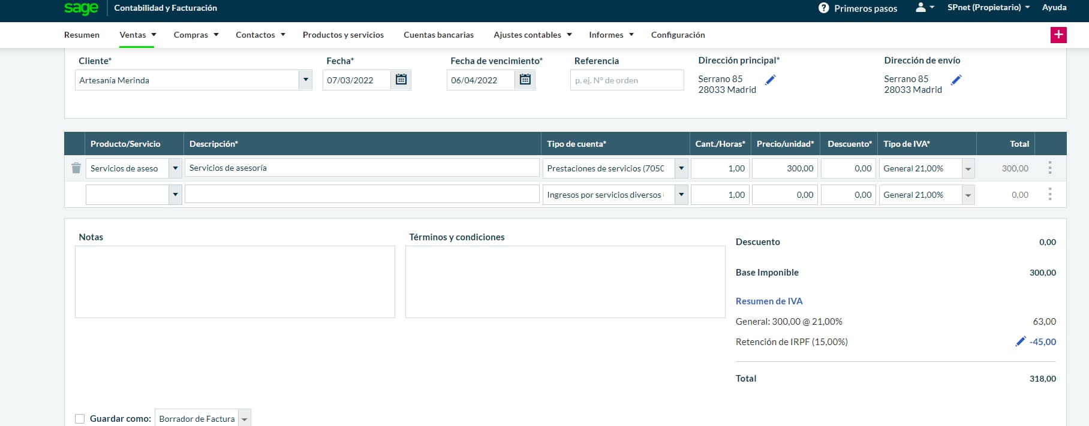The width and height of the screenshot is (1089, 426).
Task: Open the Primeros pasos help icon
Action: (824, 8)
